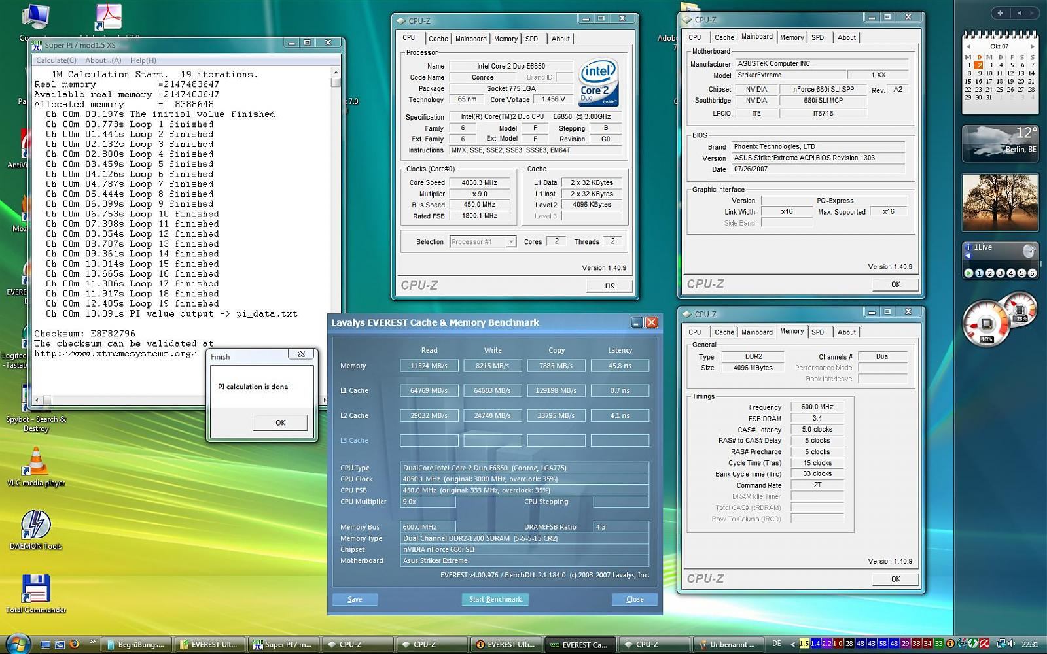1047x654 pixels.
Task: Expand hidden Quick Launch icons chevron
Action: (92, 642)
